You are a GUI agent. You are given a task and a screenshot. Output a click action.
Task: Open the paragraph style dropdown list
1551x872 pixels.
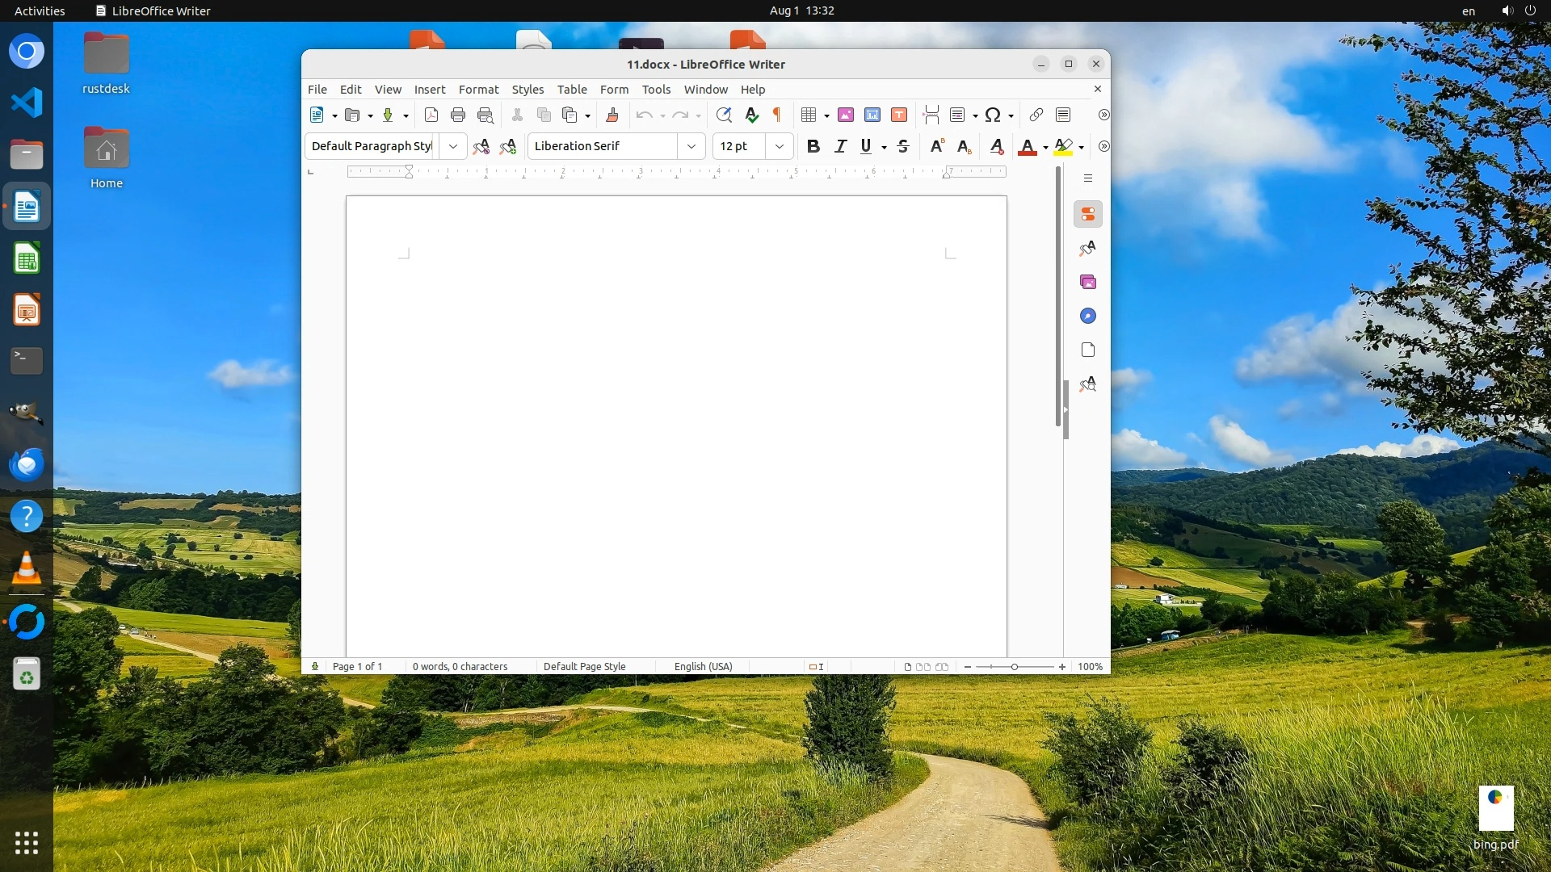[x=453, y=146]
